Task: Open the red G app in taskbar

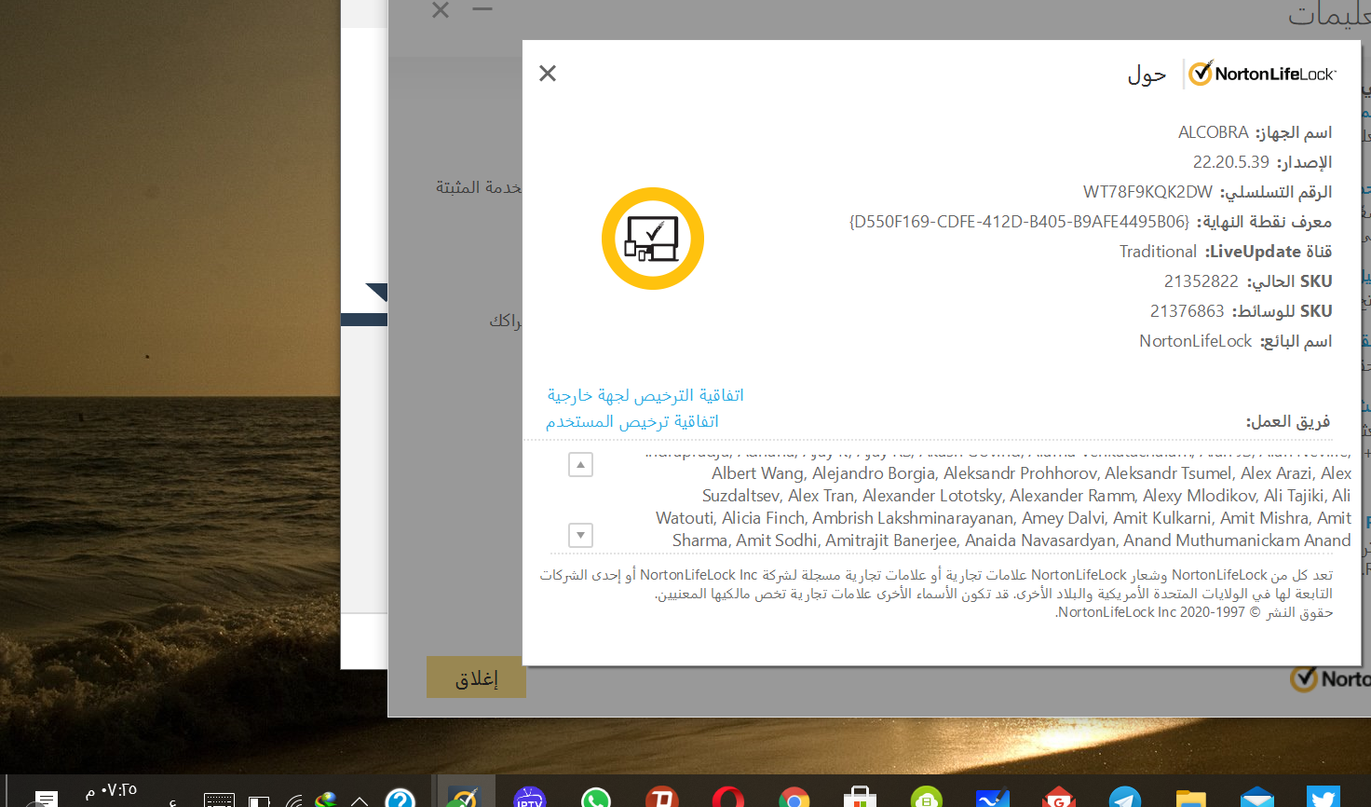Action: coord(1059,798)
